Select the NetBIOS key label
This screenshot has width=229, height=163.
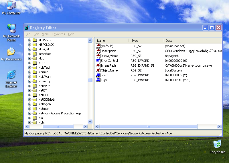44,86
